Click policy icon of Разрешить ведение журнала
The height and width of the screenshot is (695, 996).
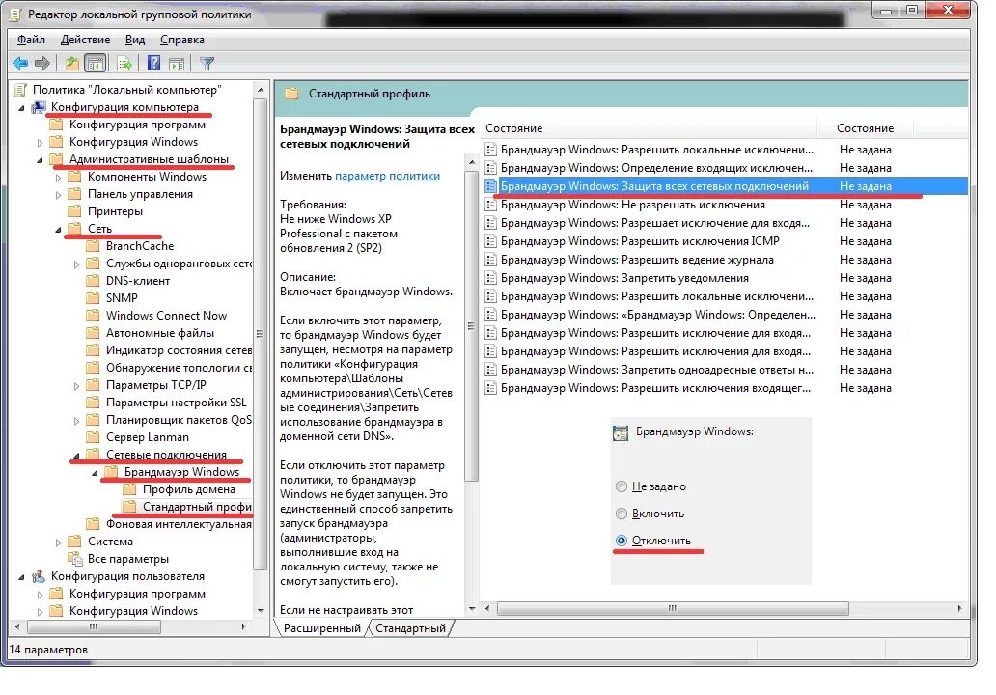click(490, 260)
